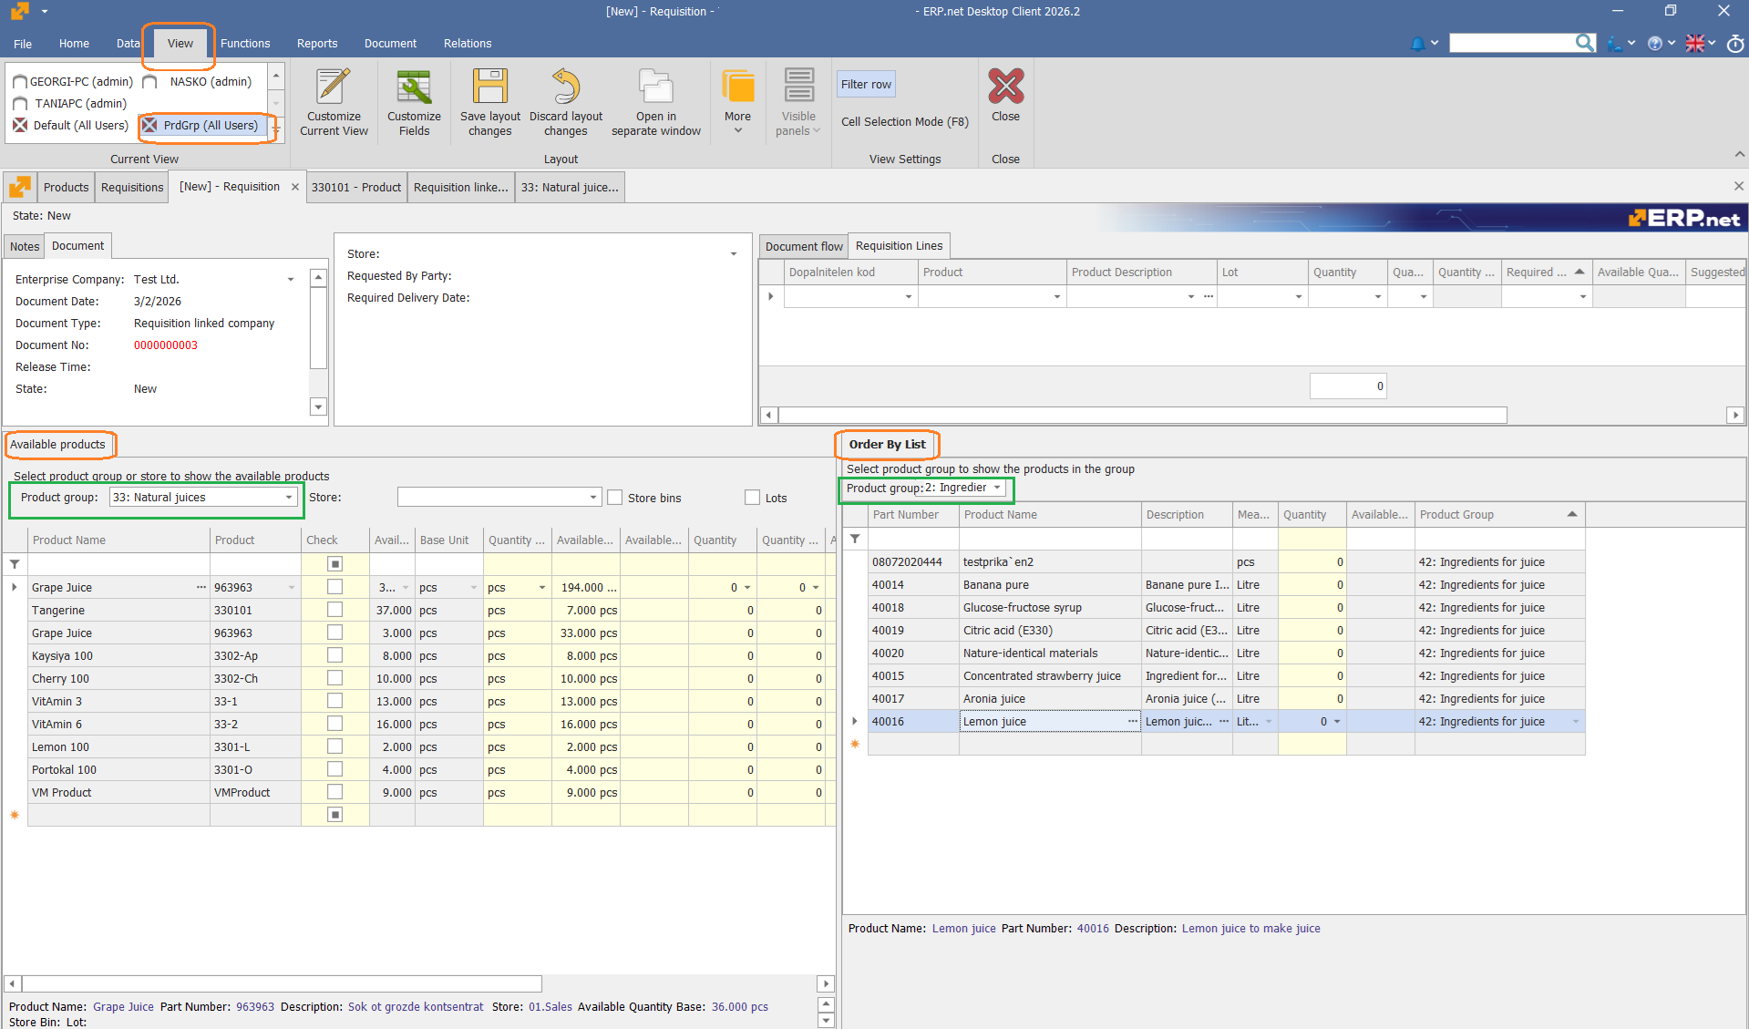Viewport: 1749px width, 1029px height.
Task: Click Discard layout changes icon
Action: [x=566, y=88]
